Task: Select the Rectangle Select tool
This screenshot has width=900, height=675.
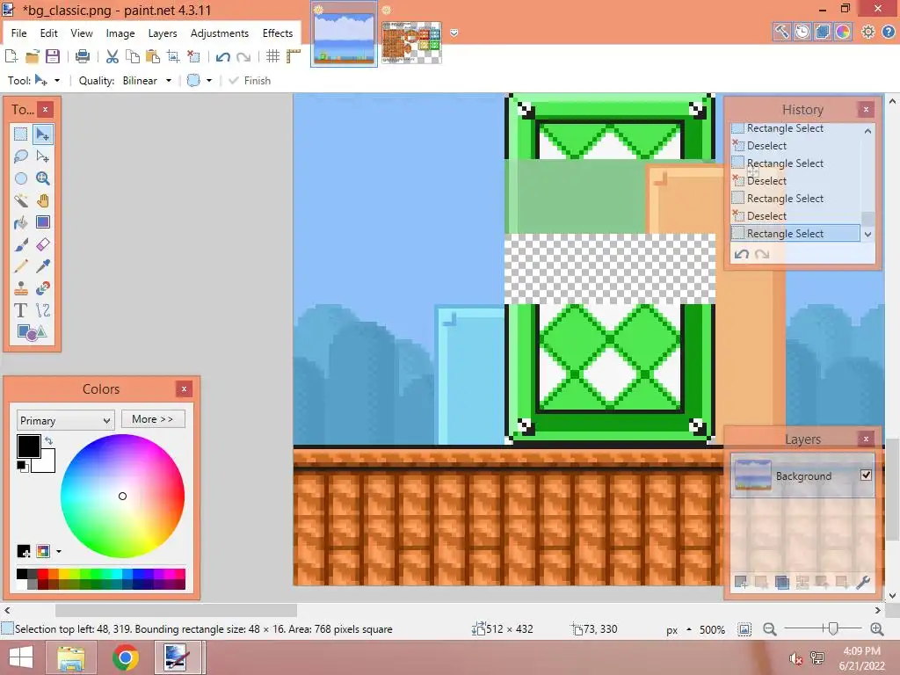Action: pyautogui.click(x=21, y=134)
